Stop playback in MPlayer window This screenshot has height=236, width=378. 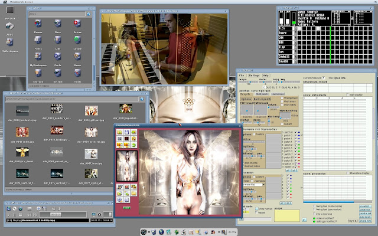pos(20,215)
